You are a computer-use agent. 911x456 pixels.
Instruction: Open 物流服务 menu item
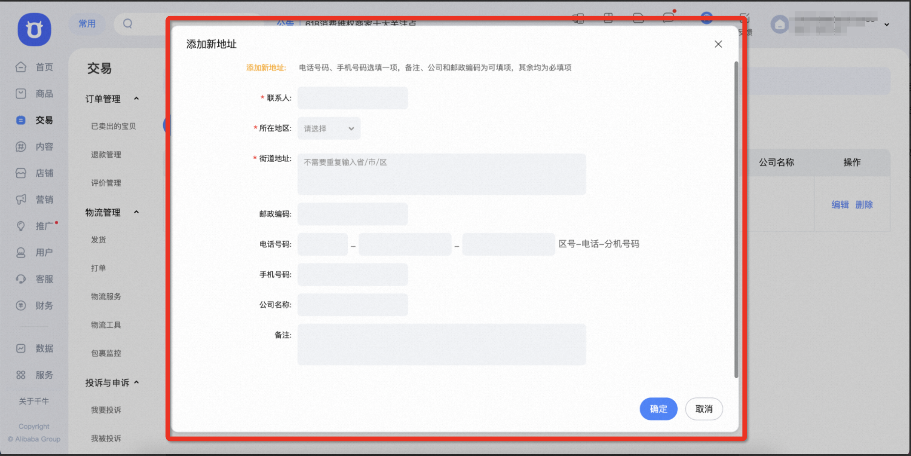click(x=106, y=296)
